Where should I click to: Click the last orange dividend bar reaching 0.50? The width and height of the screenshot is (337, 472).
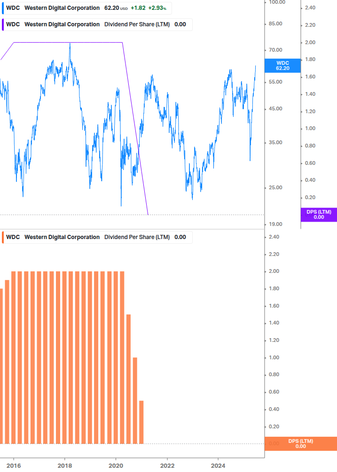(141, 422)
